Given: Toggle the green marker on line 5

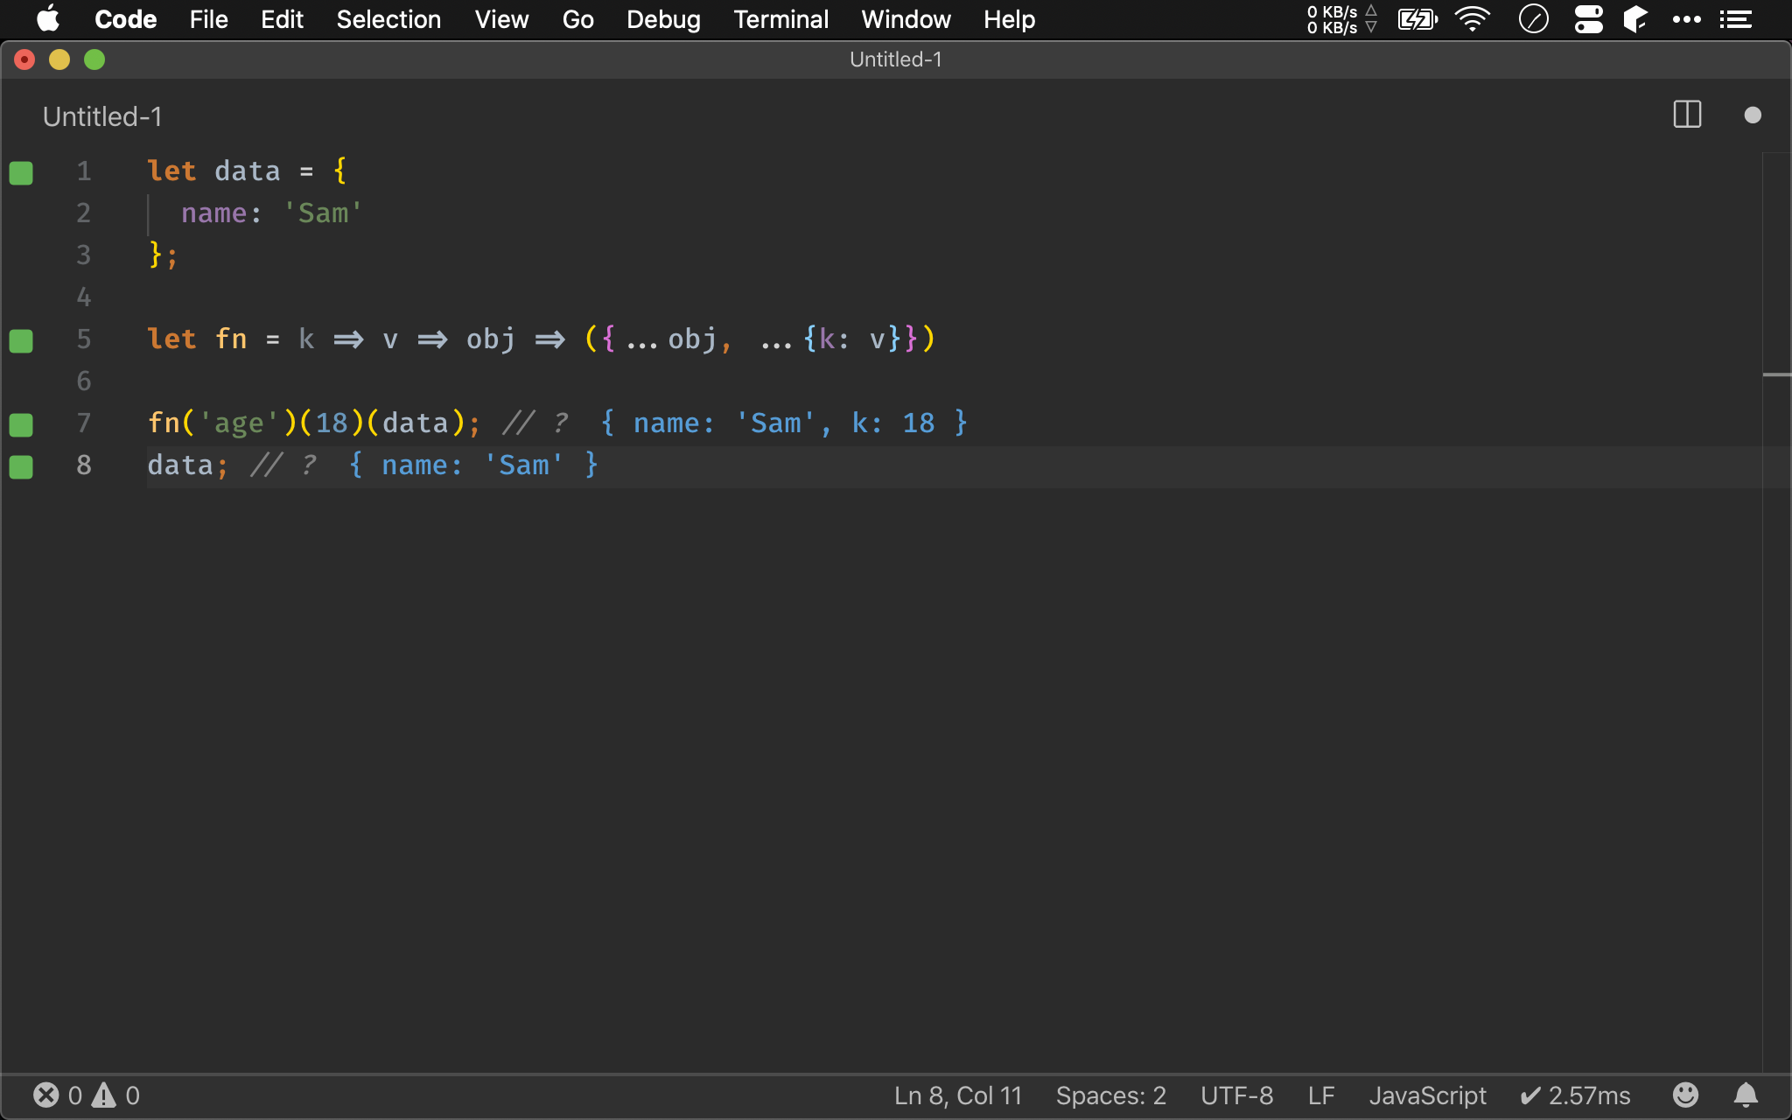Looking at the screenshot, I should pyautogui.click(x=21, y=340).
